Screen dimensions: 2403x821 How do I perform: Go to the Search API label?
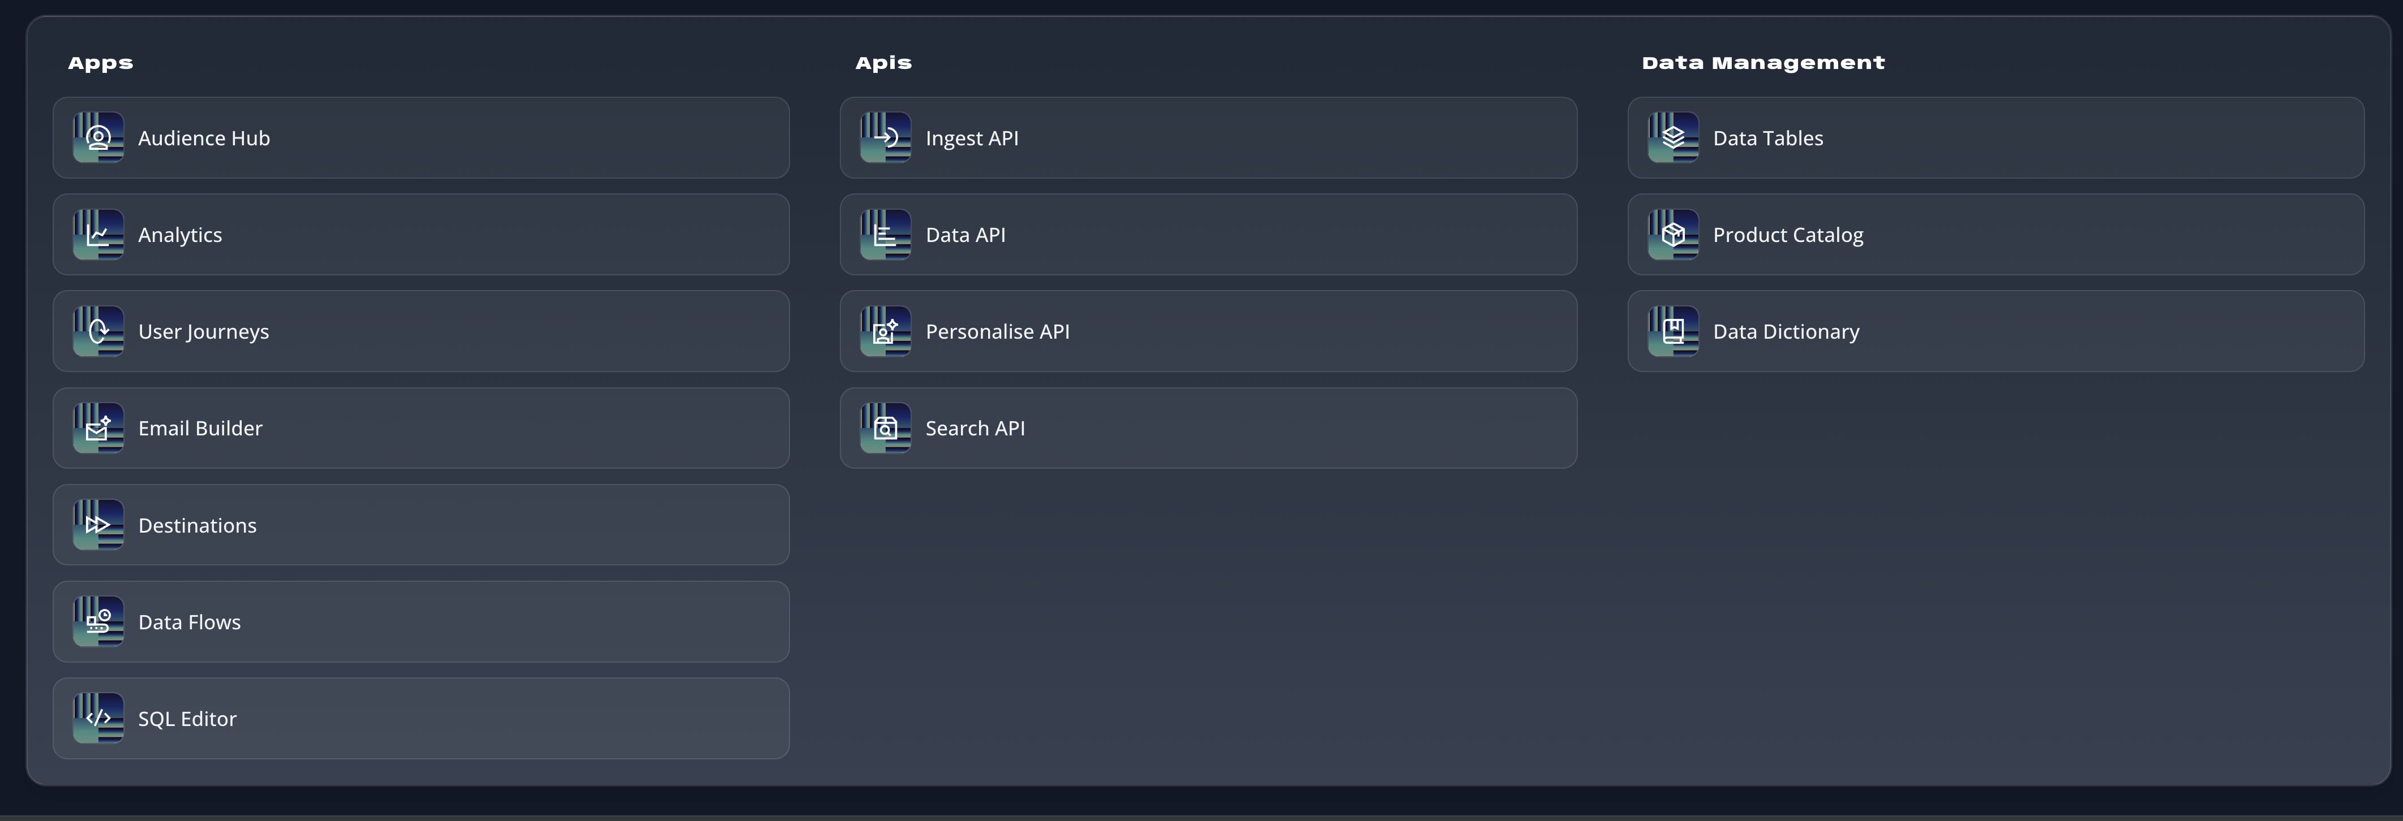pos(975,429)
